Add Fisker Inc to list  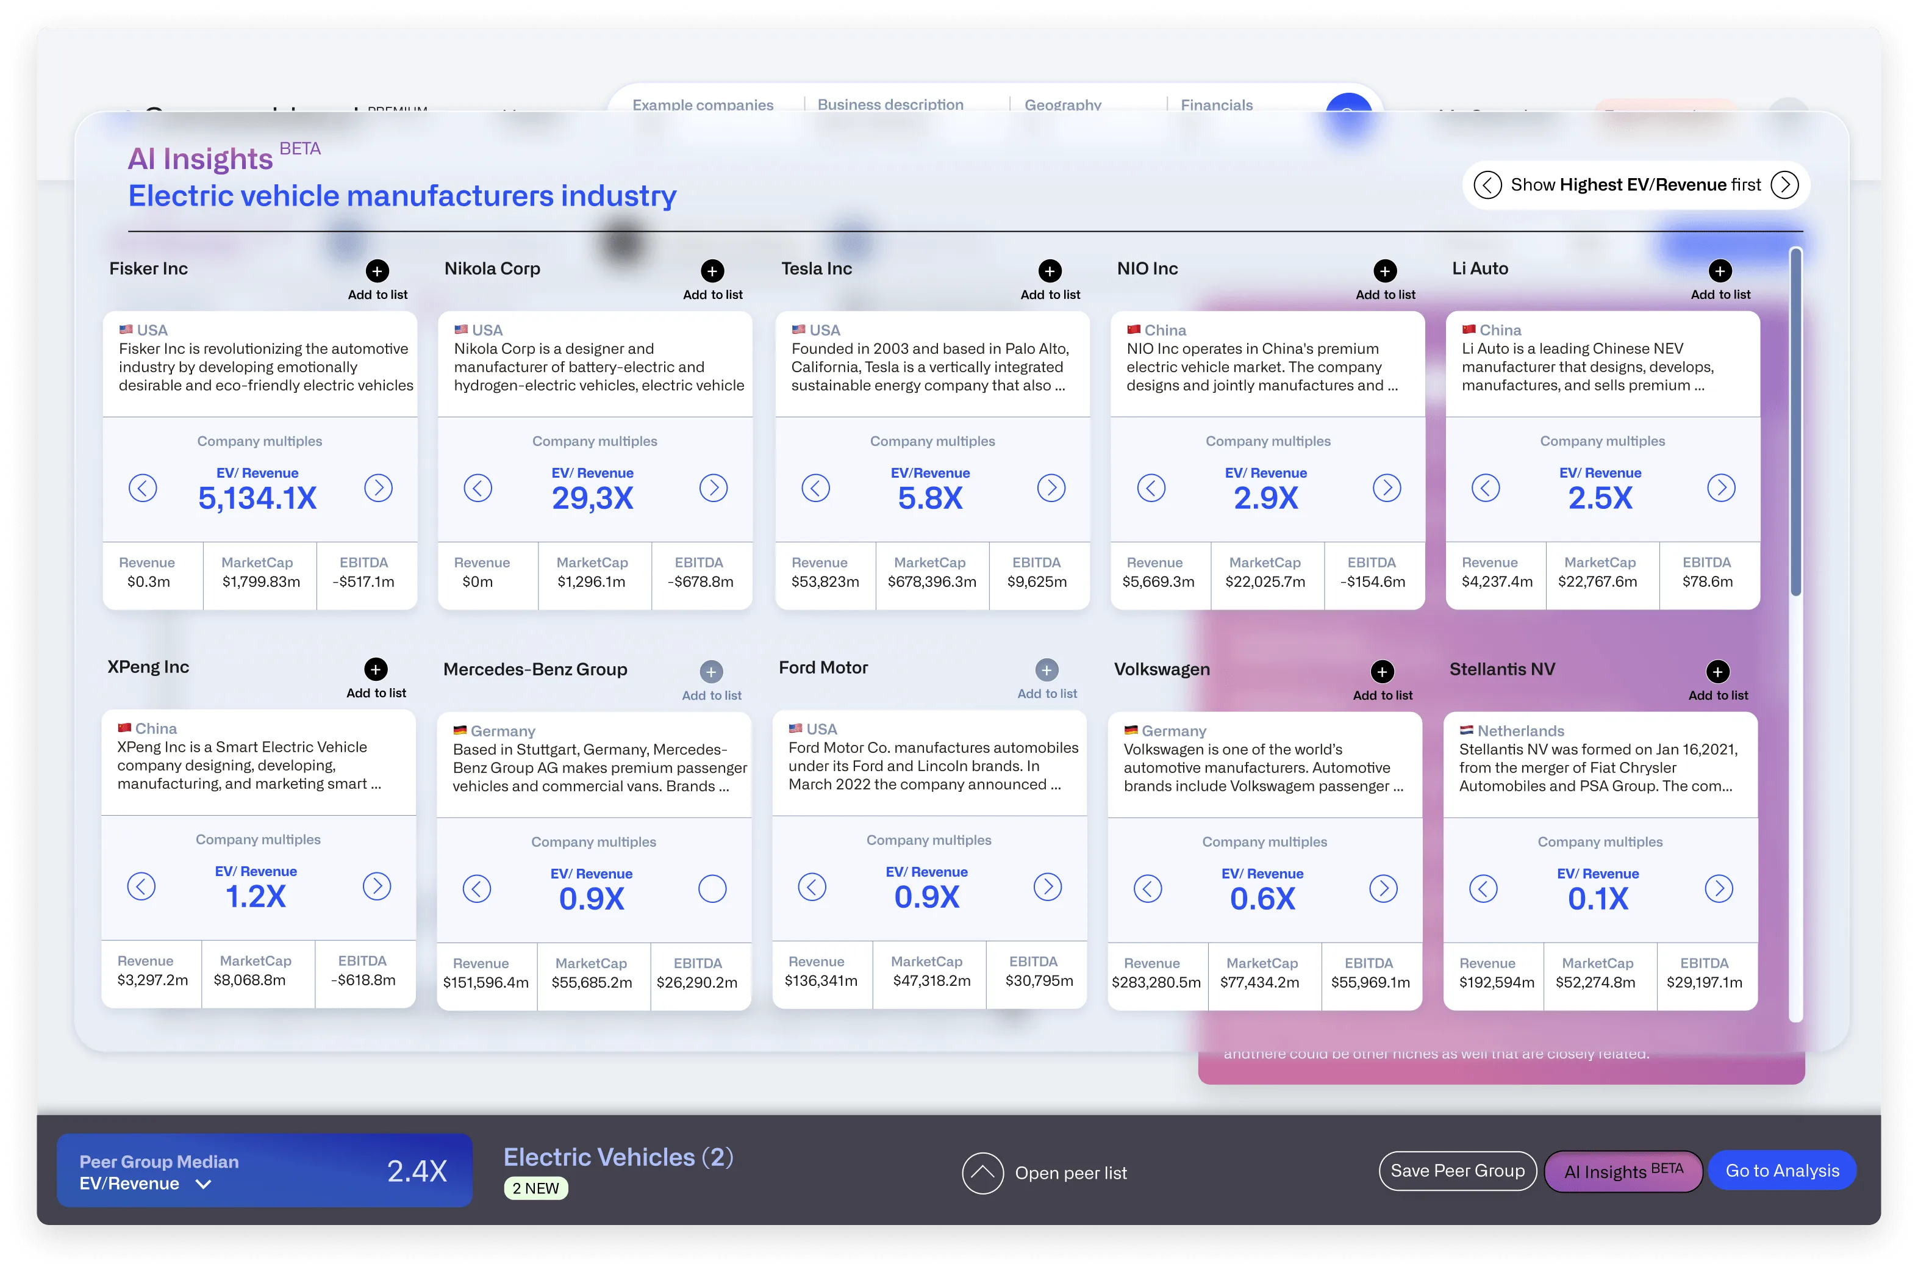(x=377, y=271)
